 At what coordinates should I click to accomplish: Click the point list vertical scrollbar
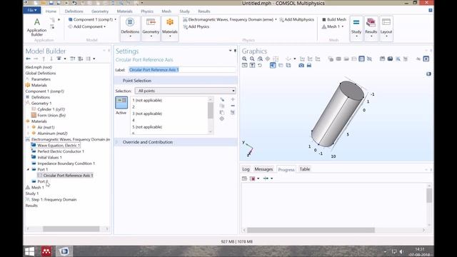tap(211, 111)
